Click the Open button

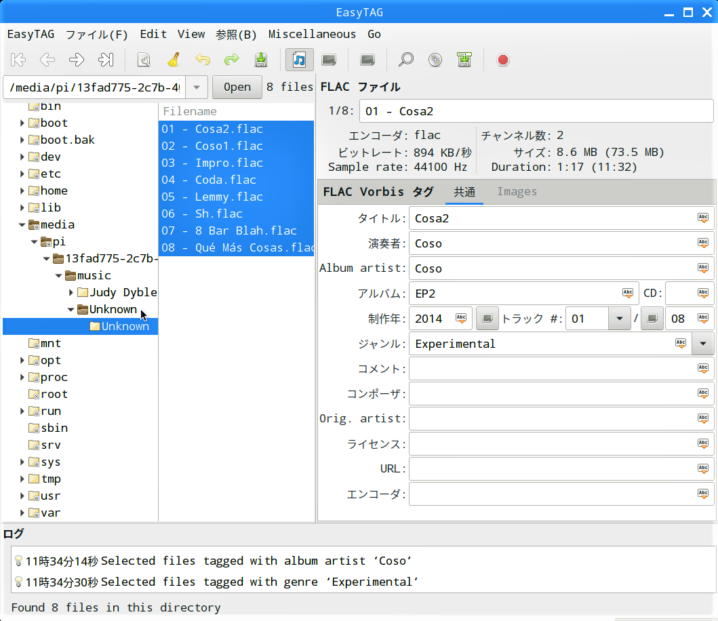tap(237, 87)
